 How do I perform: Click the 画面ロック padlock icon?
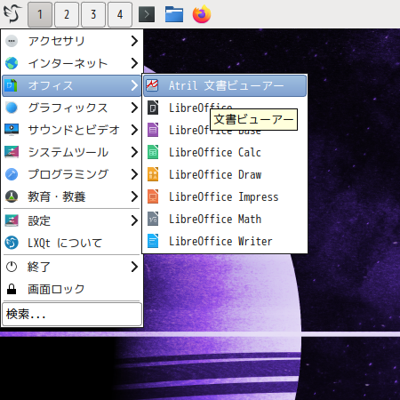point(12,289)
